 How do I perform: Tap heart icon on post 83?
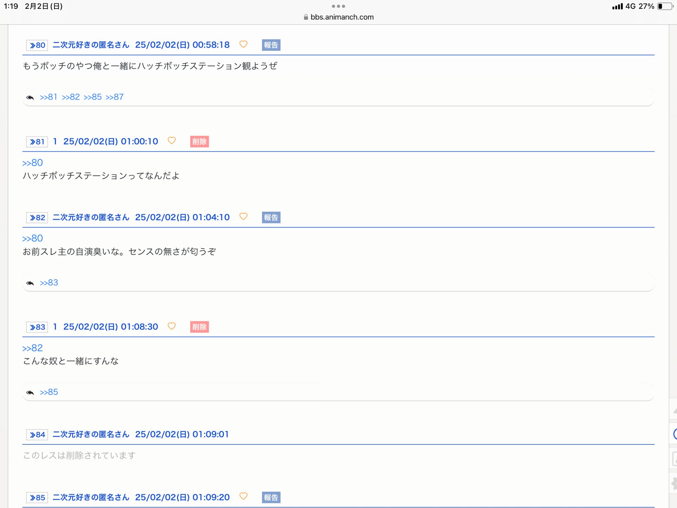pyautogui.click(x=172, y=326)
